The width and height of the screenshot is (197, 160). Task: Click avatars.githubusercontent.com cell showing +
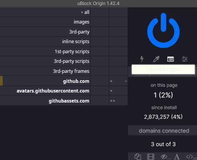[118, 91]
